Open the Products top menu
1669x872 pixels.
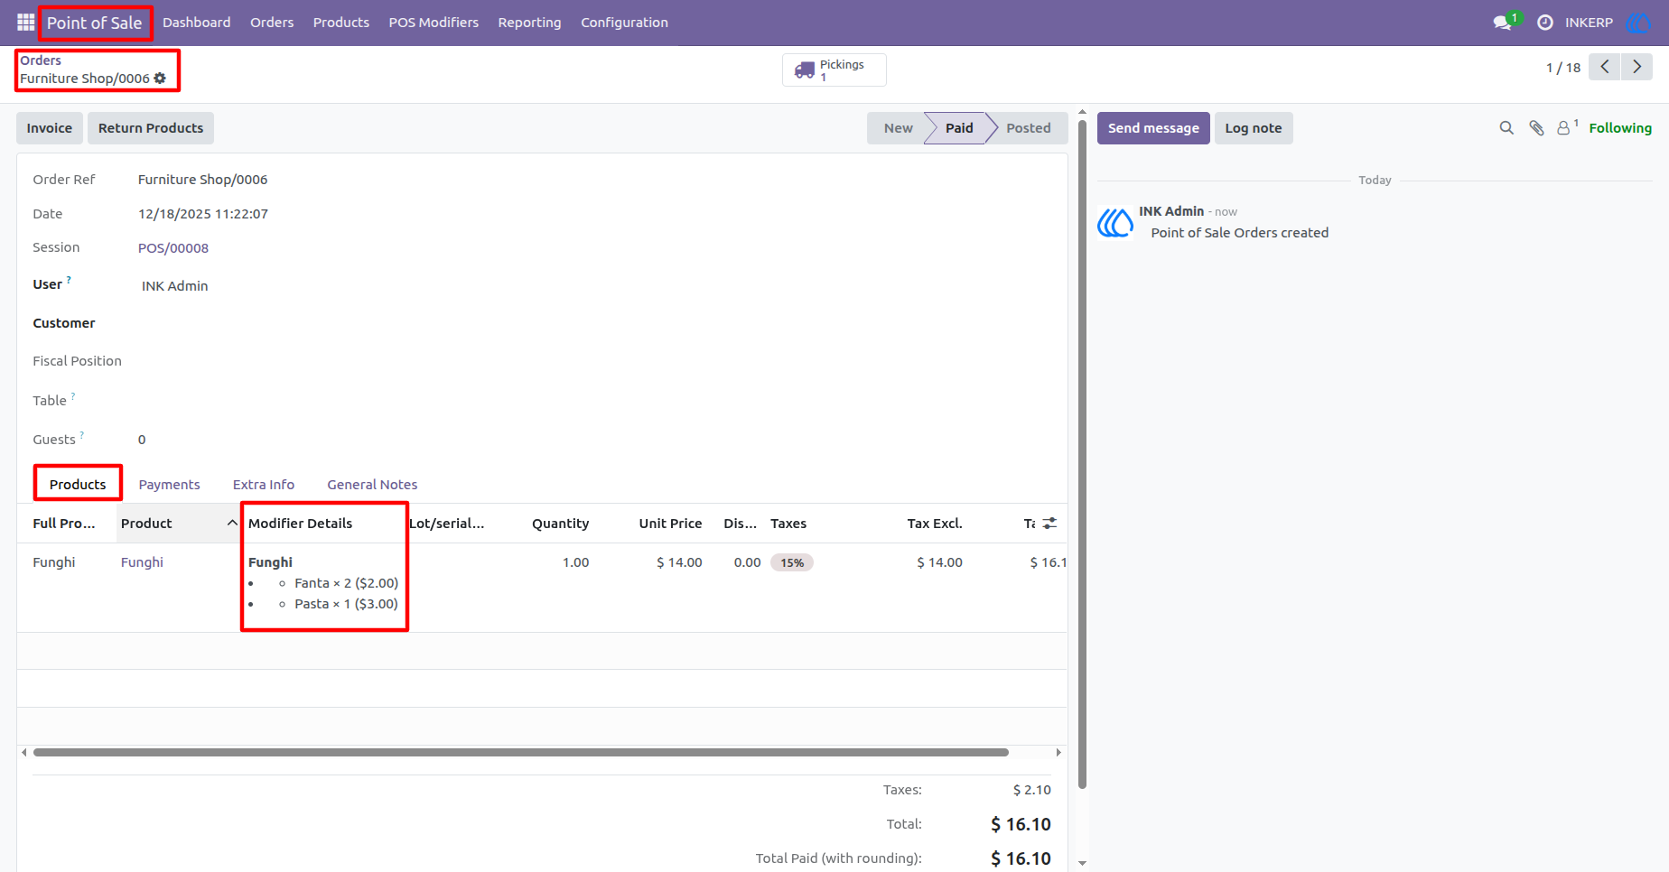(341, 23)
